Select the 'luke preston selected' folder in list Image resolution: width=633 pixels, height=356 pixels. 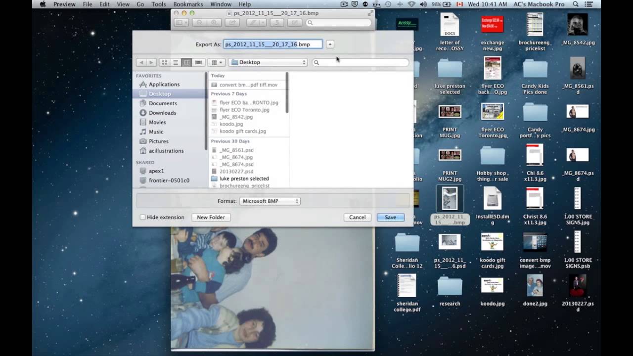[244, 178]
